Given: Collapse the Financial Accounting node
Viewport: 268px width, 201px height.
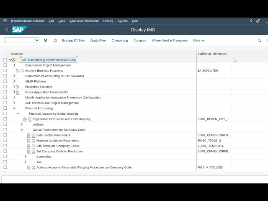Looking at the screenshot, I should pos(14,108).
